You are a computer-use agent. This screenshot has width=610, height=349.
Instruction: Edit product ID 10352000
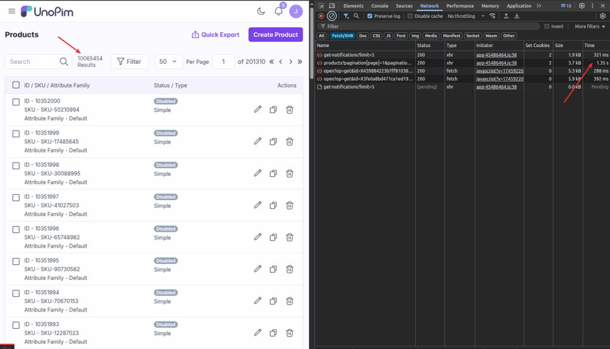pyautogui.click(x=257, y=110)
